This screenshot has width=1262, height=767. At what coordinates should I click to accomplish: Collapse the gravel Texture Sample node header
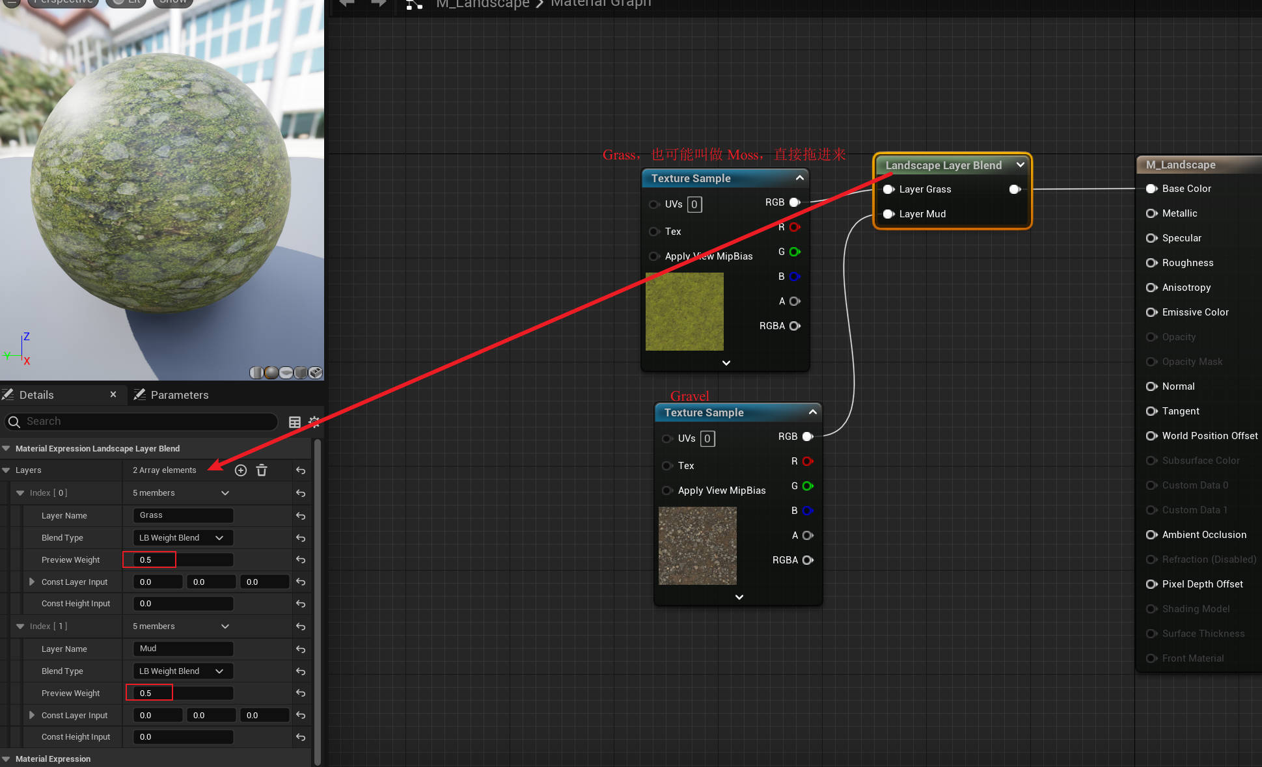coord(813,412)
